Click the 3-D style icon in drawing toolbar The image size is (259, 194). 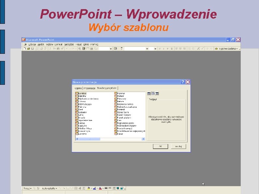[122, 188]
